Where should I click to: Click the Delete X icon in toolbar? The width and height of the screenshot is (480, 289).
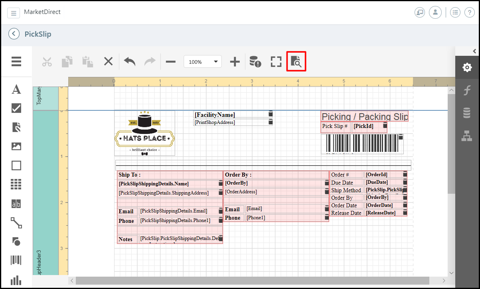(x=108, y=61)
